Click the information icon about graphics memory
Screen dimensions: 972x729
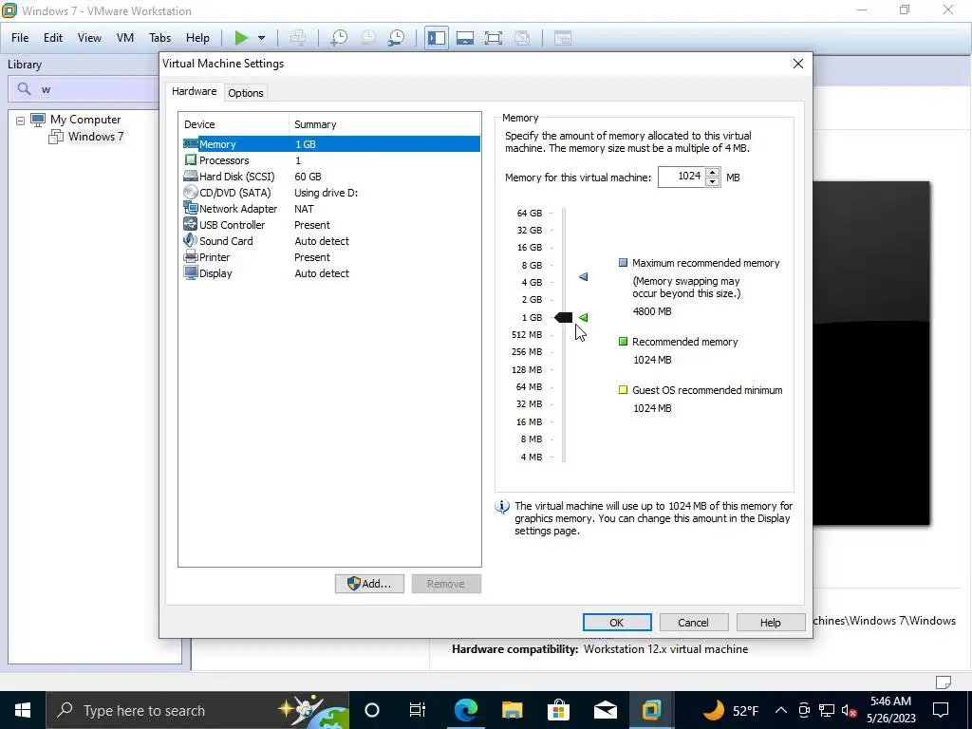(x=502, y=507)
